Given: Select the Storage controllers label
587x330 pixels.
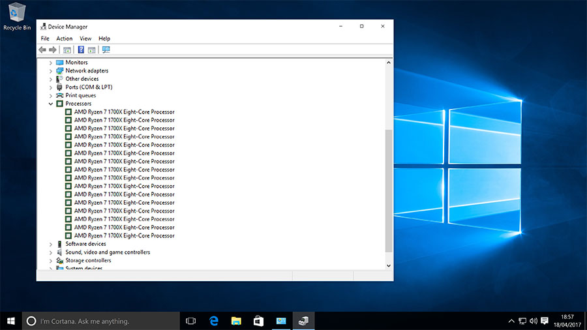Looking at the screenshot, I should point(88,260).
